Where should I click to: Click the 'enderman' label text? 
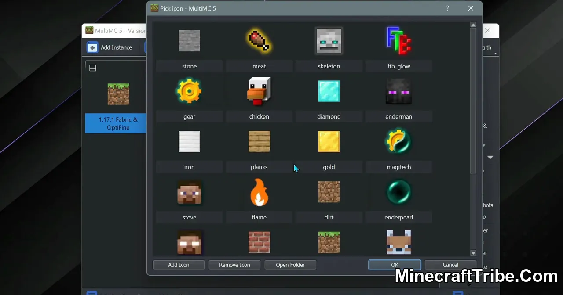(398, 117)
